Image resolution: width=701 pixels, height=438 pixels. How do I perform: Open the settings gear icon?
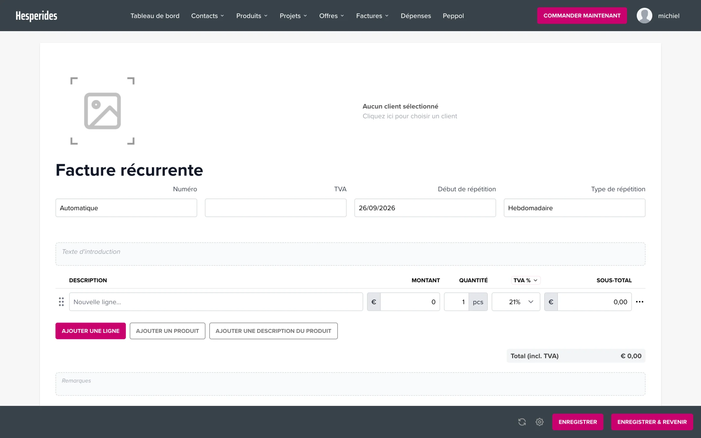pos(539,422)
